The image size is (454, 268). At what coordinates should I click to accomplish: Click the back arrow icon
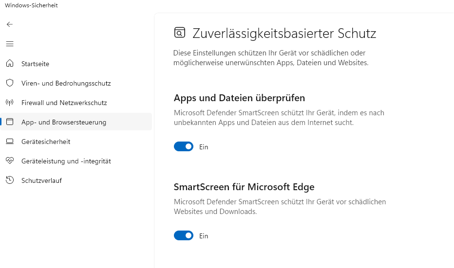(10, 24)
